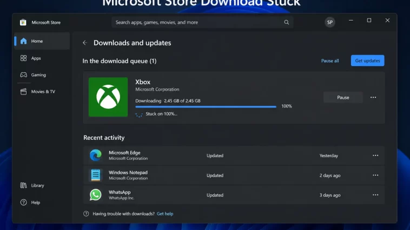Click the Windows Notepad icon
410x230 pixels.
pos(95,175)
